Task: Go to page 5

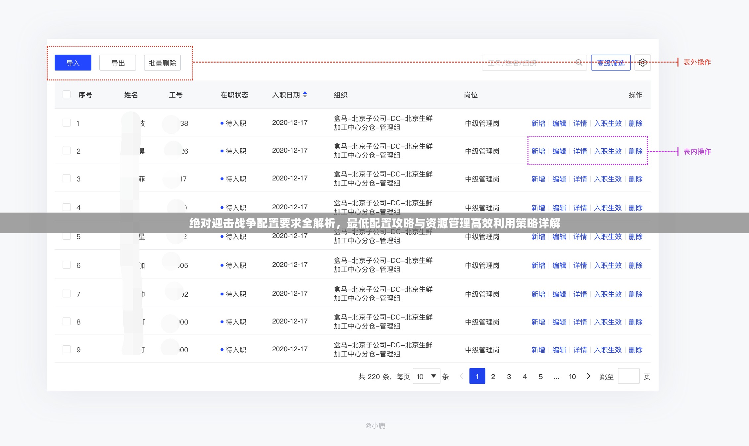Action: click(x=541, y=376)
